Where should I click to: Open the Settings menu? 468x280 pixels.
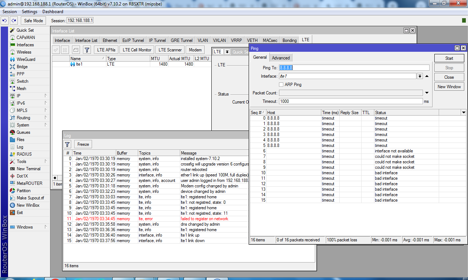click(x=30, y=12)
